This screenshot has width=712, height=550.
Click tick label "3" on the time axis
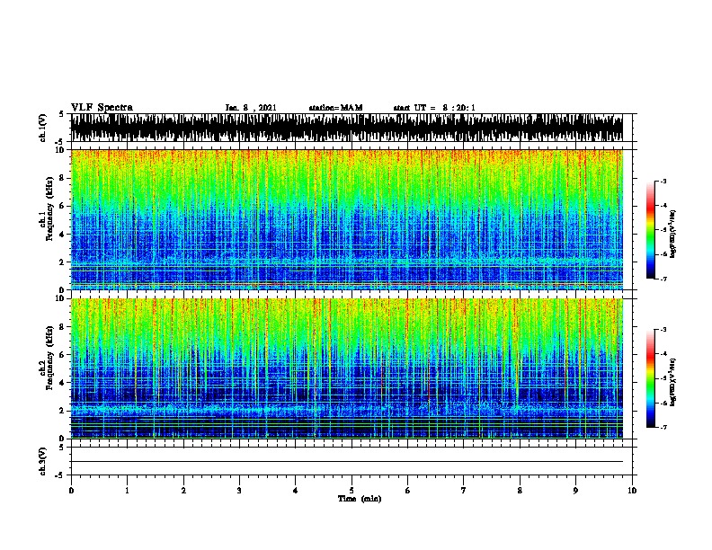pyautogui.click(x=239, y=491)
